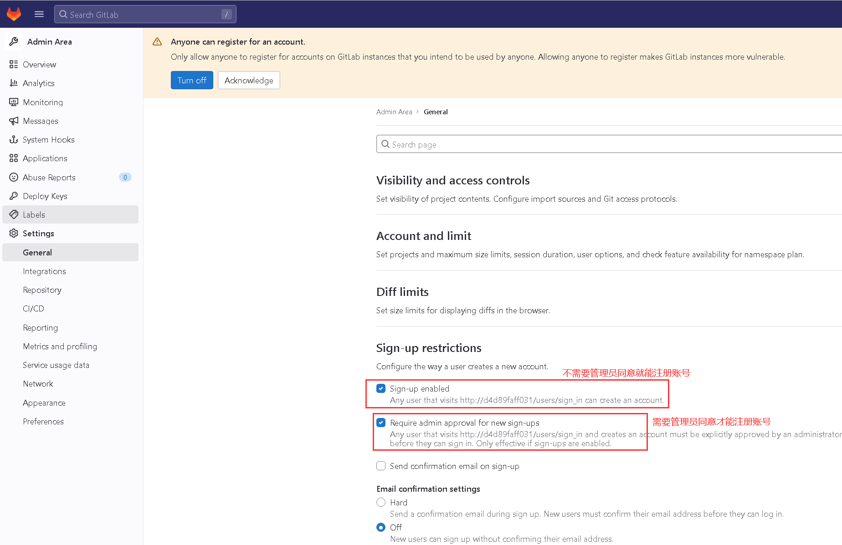Select the Hard email confirmation radio
The image size is (842, 545).
(381, 502)
